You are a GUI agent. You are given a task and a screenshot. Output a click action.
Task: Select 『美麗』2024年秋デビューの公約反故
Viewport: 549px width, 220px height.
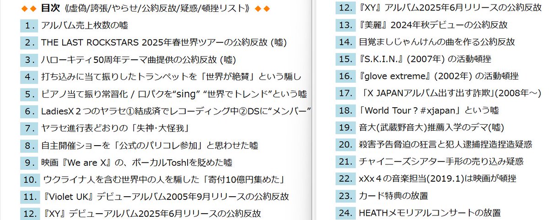click(433, 25)
